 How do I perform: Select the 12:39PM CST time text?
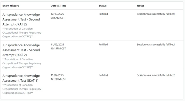(x=58, y=79)
